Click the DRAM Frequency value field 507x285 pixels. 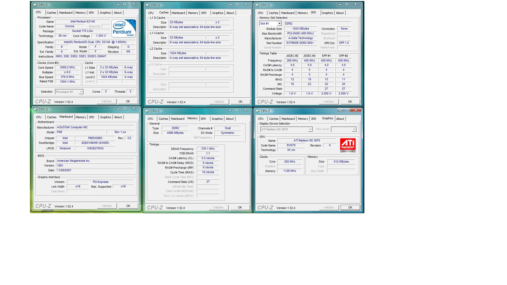click(x=208, y=149)
